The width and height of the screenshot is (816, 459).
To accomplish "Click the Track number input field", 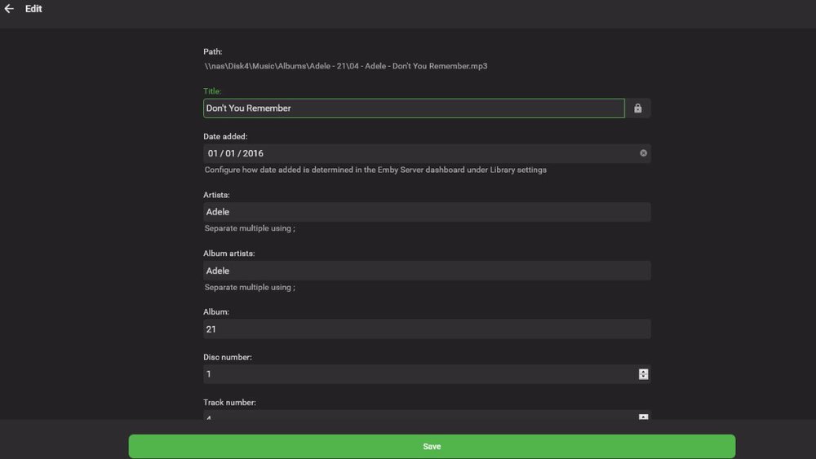I will (x=418, y=416).
